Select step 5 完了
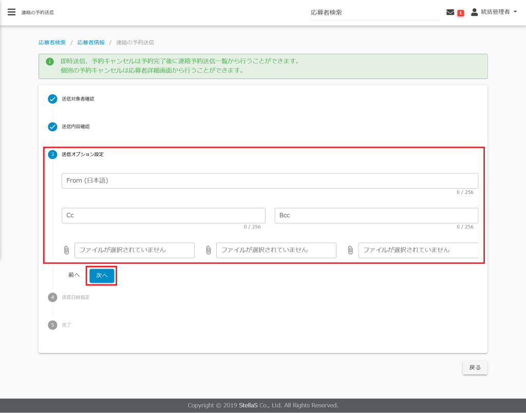Viewport: 526px width, 413px height. (x=66, y=325)
